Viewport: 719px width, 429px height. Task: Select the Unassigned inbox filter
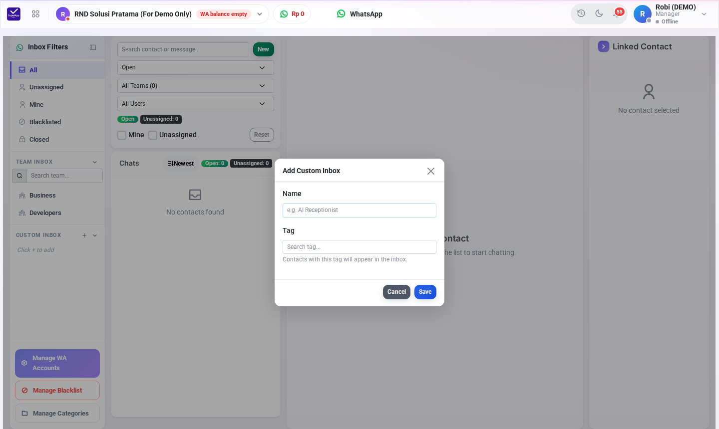coord(58,87)
